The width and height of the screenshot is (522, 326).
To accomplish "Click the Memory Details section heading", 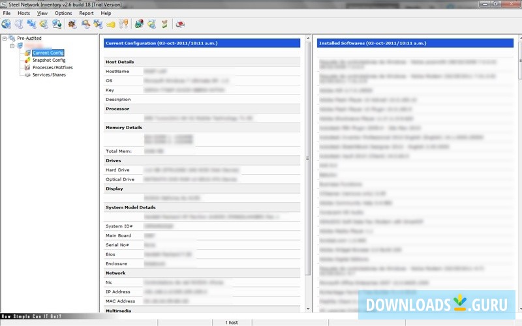I will 124,127.
